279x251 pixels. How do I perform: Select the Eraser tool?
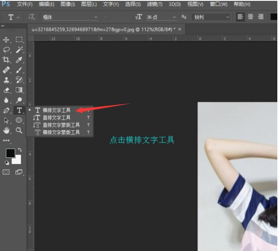6,90
